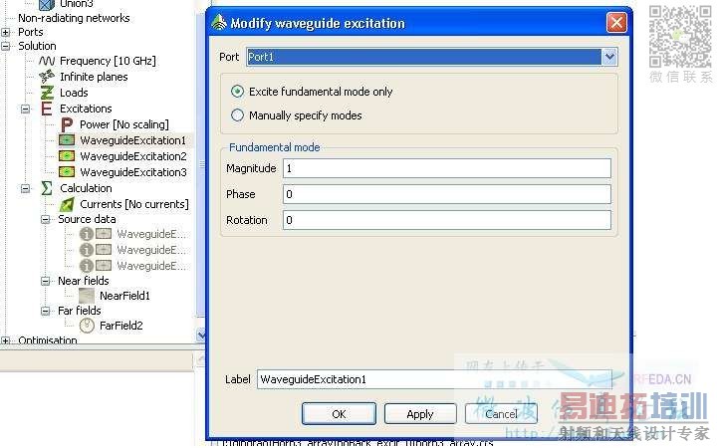
Task: Click the Power P icon
Action: click(67, 124)
